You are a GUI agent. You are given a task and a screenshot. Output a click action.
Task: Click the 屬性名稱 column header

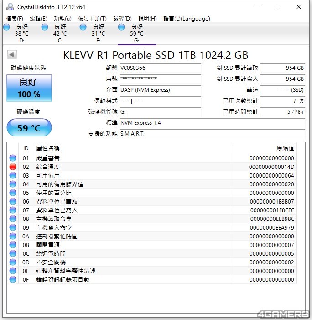pyautogui.click(x=133, y=148)
